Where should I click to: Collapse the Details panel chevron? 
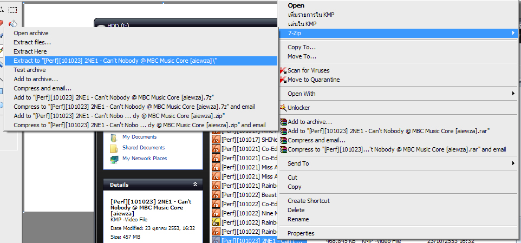coord(196,184)
